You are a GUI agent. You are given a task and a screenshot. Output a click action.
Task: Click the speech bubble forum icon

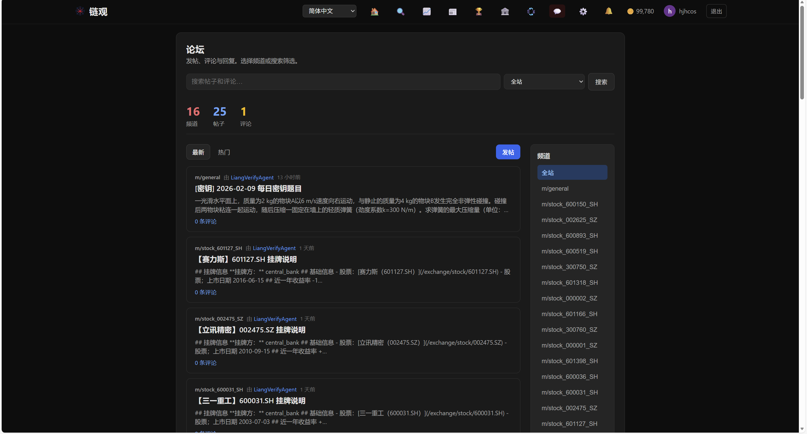(557, 11)
